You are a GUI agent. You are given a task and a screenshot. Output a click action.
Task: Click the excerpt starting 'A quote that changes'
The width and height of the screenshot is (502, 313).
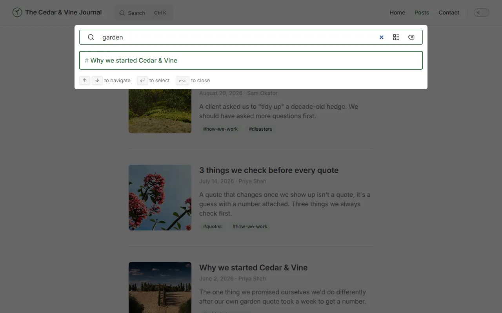(285, 204)
